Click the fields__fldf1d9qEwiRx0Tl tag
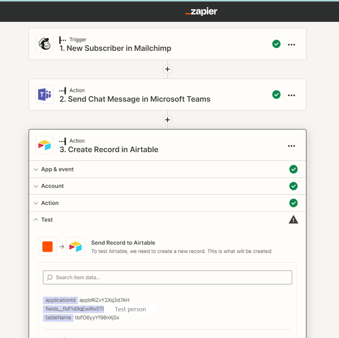 pos(73,309)
